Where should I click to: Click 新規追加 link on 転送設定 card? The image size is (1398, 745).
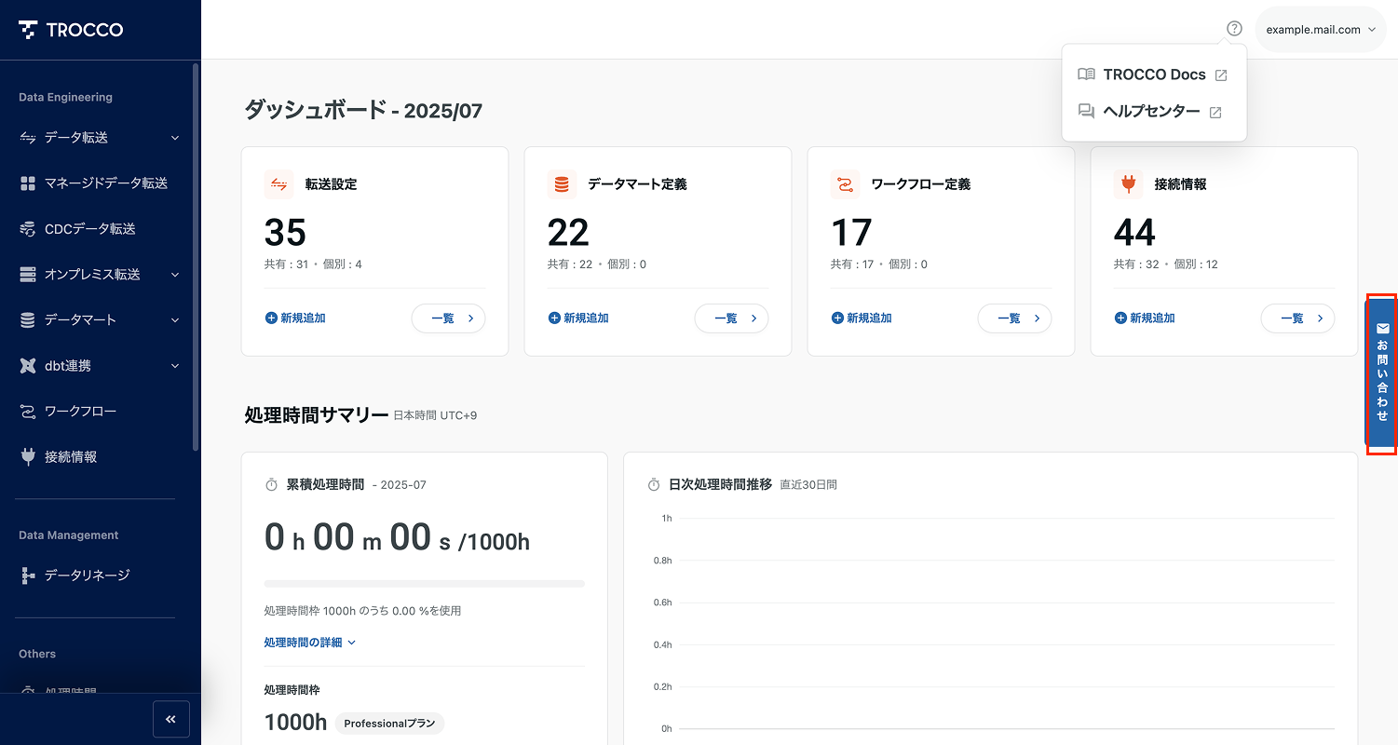pos(295,318)
